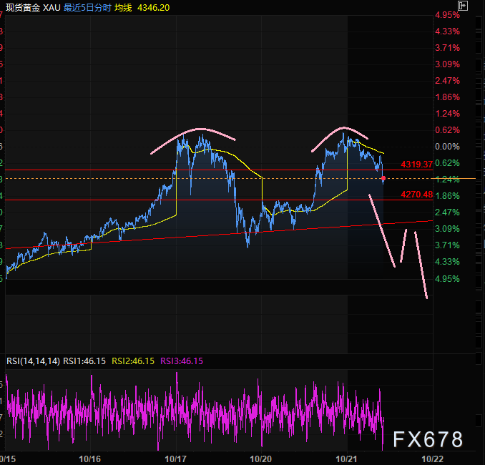This screenshot has height=465, width=485.
Task: Select the 10/22 date on time axis
Action: pos(432,457)
